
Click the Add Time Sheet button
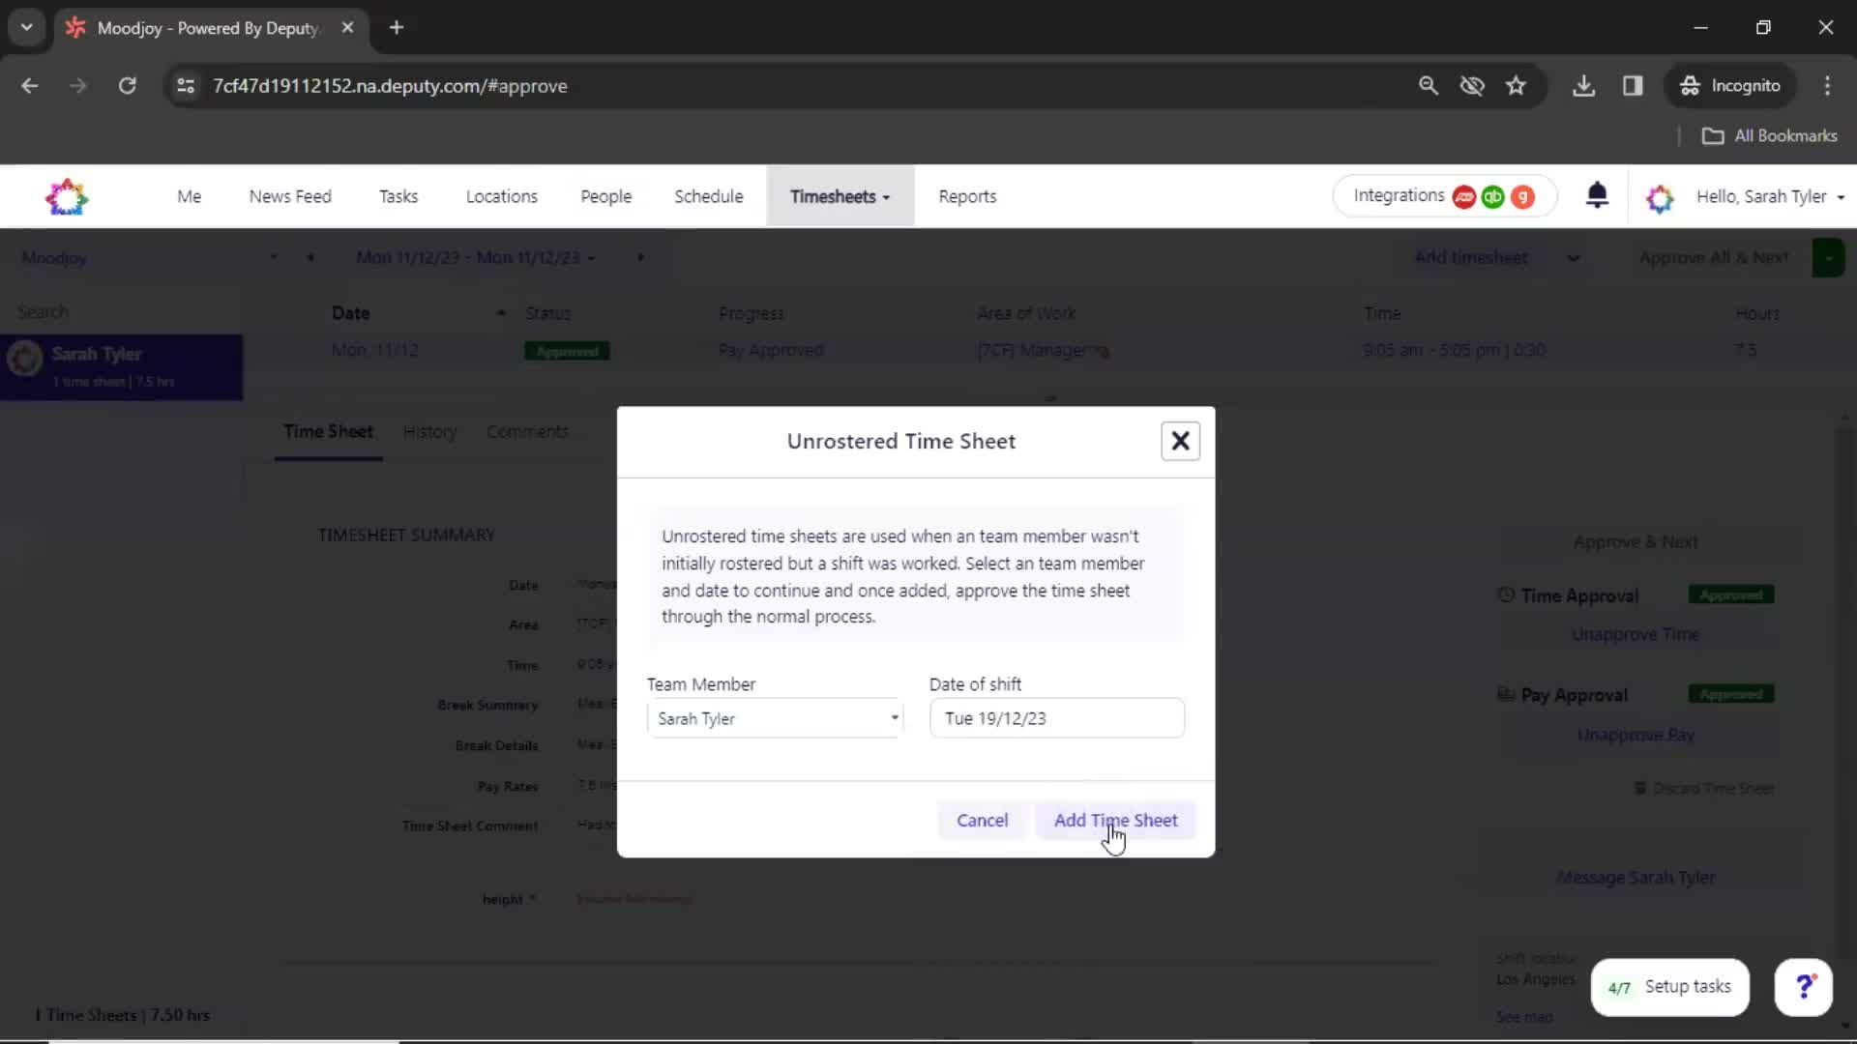click(x=1116, y=820)
